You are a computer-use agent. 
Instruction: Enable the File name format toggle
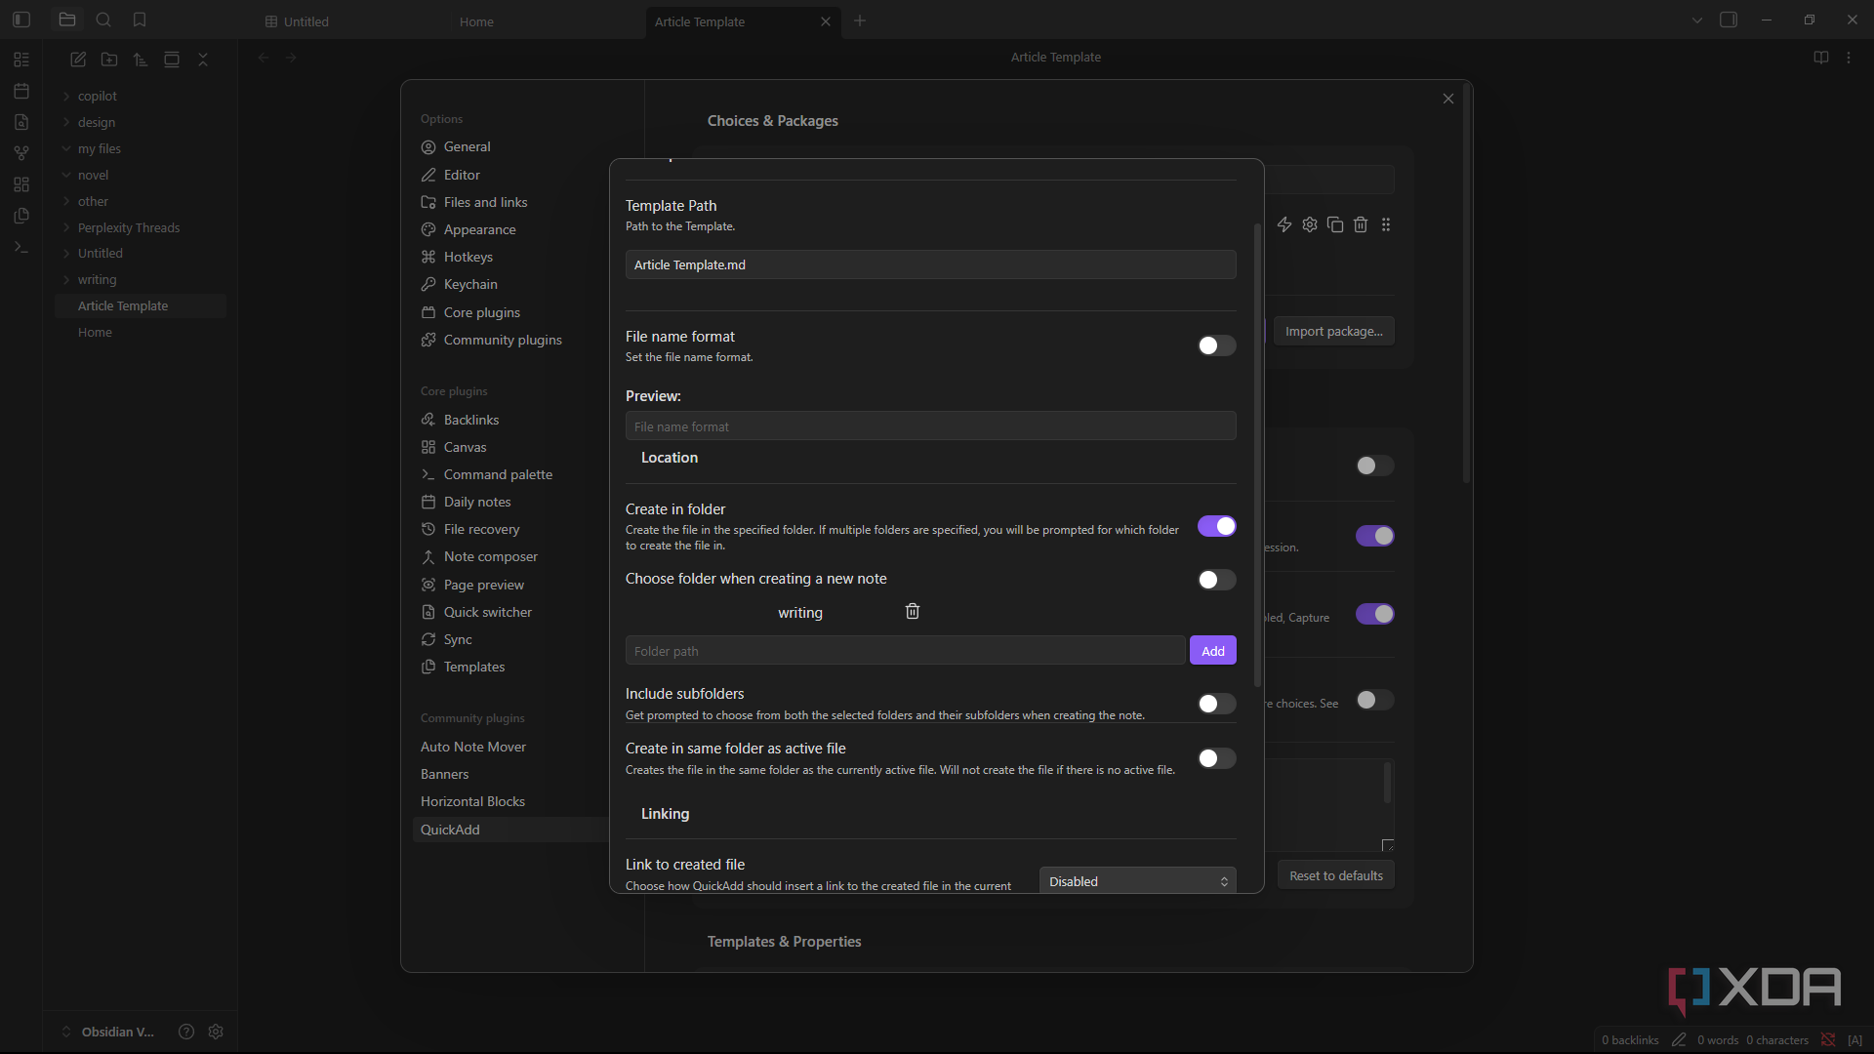coord(1217,345)
